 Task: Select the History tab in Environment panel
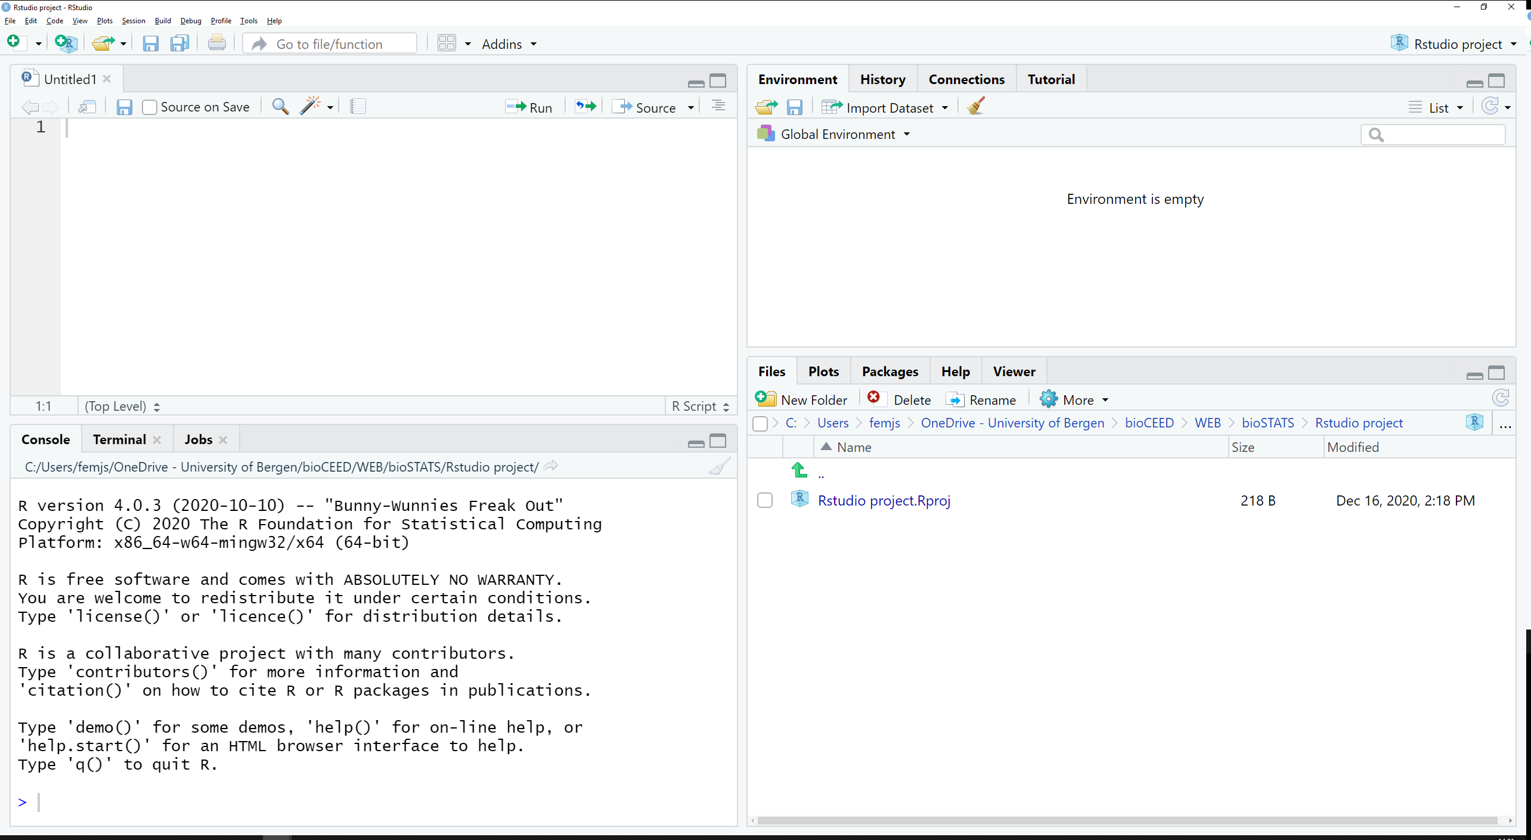(x=882, y=79)
